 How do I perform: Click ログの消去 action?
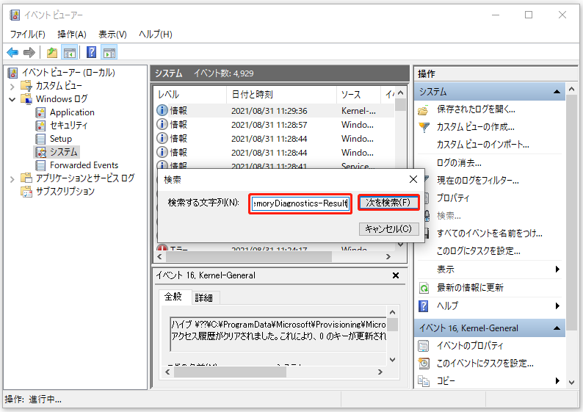[459, 163]
